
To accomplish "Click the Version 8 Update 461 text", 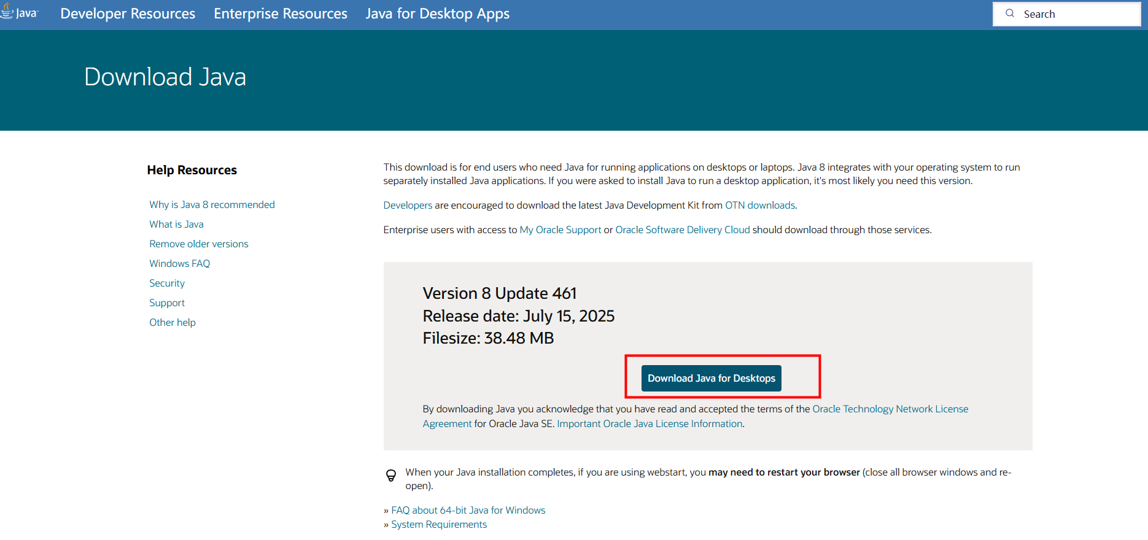I will click(x=500, y=293).
